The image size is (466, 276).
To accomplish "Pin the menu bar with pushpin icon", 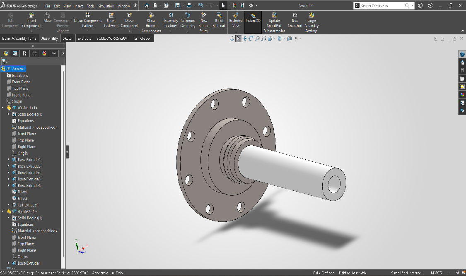I will tap(135, 6).
